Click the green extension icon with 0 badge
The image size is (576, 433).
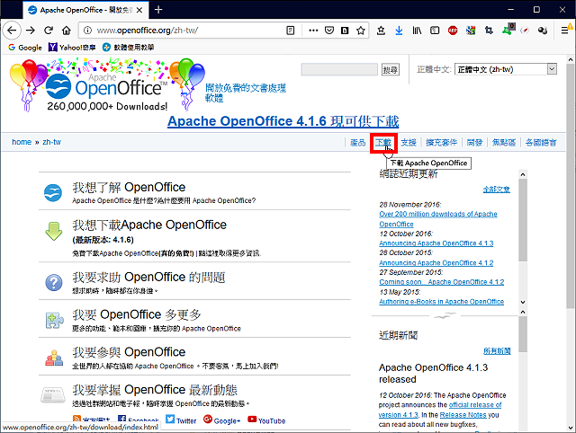[x=508, y=30]
